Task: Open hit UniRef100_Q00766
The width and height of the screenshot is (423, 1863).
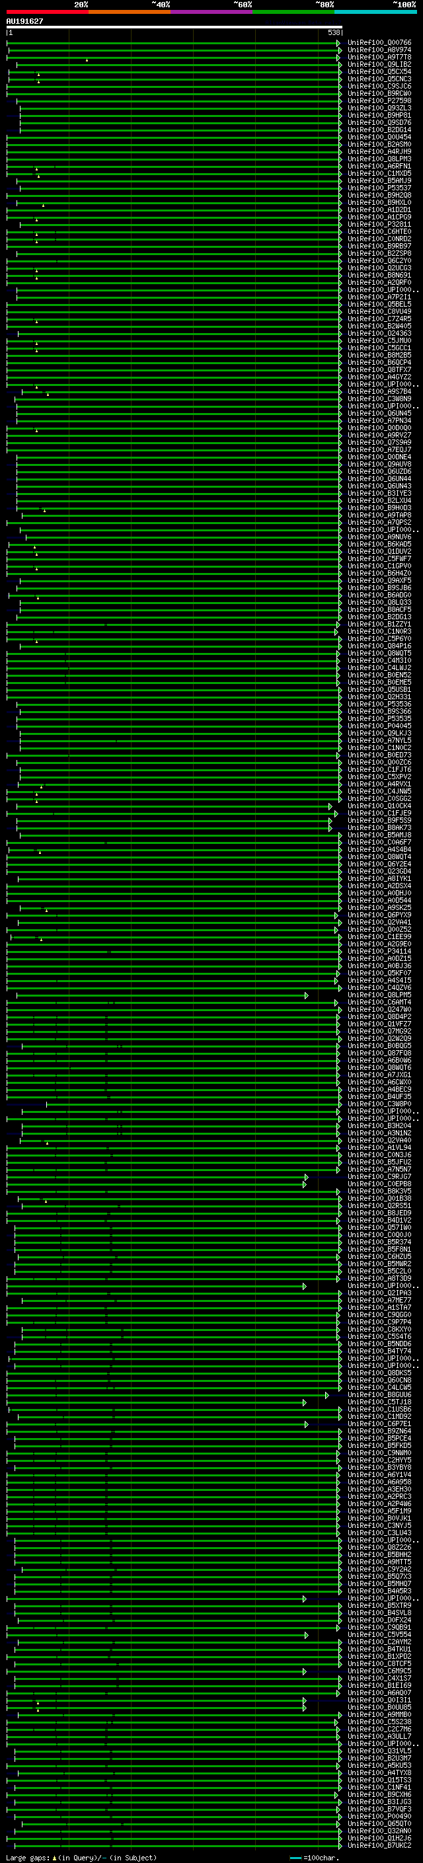Action: point(379,43)
